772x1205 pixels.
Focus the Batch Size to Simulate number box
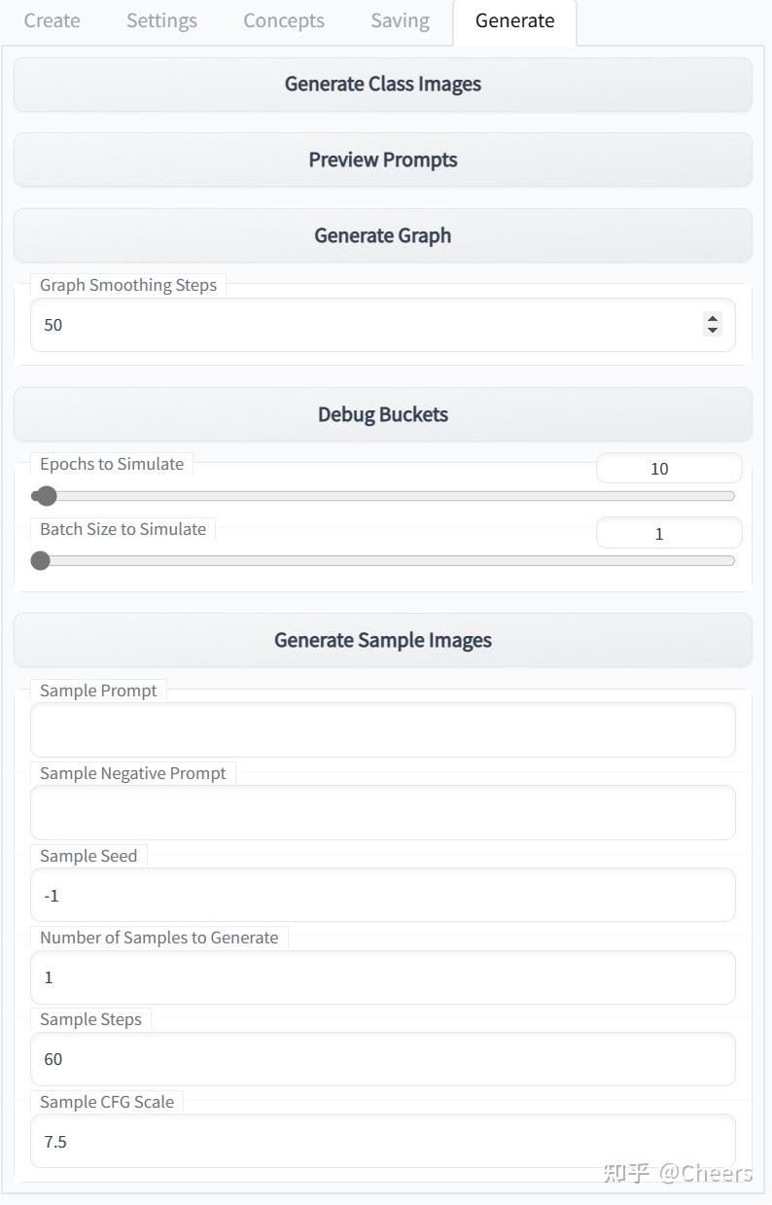(669, 533)
